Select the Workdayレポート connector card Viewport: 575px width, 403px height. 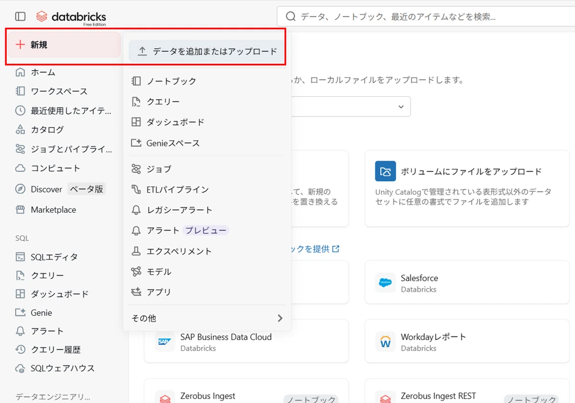467,341
